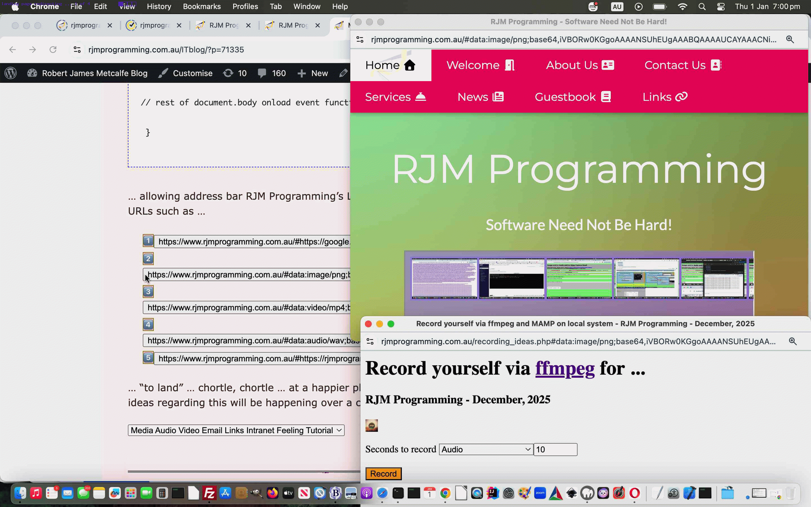Click the New plus icon in admin bar
811x507 pixels.
coord(302,73)
